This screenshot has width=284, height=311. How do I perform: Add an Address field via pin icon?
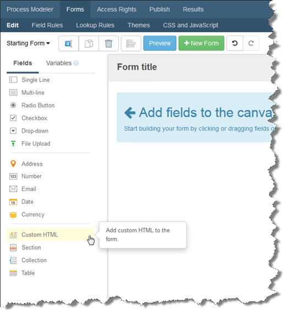pos(13,164)
